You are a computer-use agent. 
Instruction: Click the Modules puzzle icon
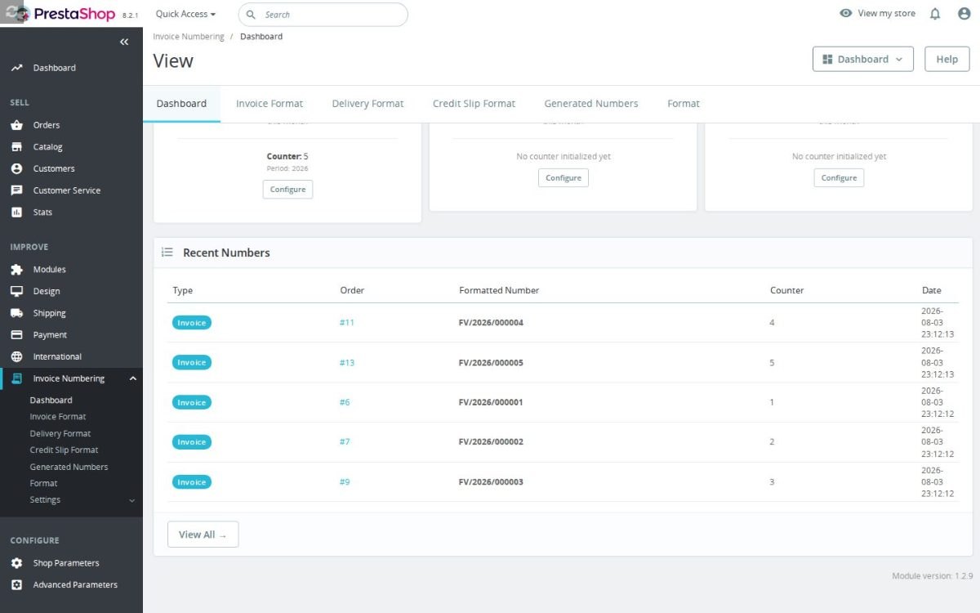[16, 270]
